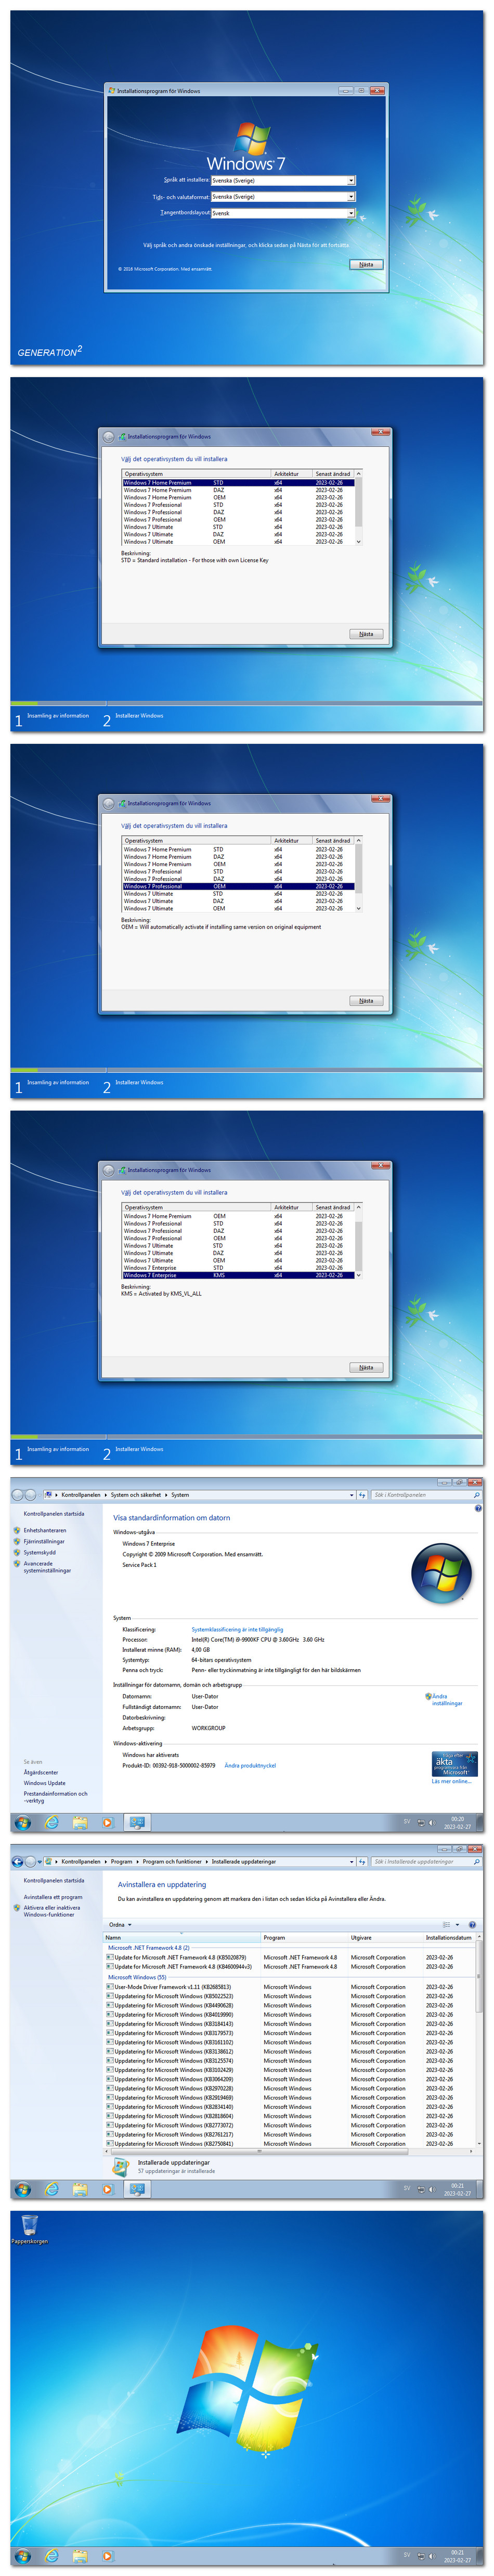Collapse 'Microsoft Windows (55)' group
This screenshot has width=494, height=2576.
point(137,1976)
